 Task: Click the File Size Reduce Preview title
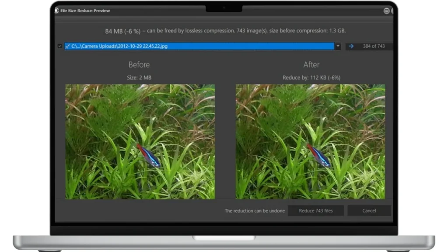(85, 10)
